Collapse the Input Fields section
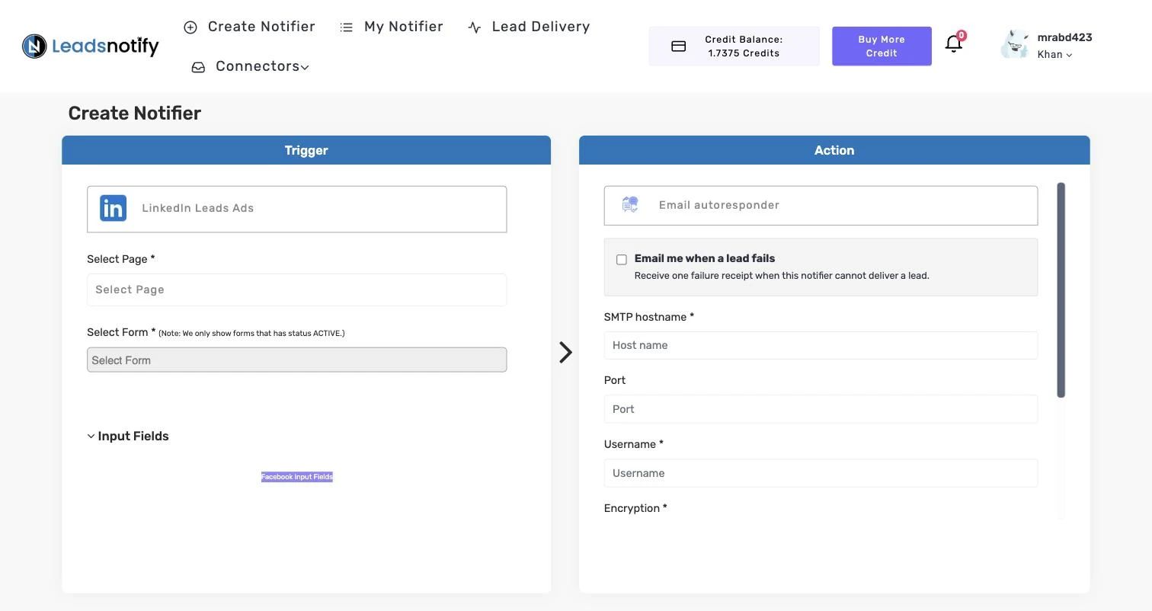Image resolution: width=1152 pixels, height=611 pixels. click(x=128, y=437)
